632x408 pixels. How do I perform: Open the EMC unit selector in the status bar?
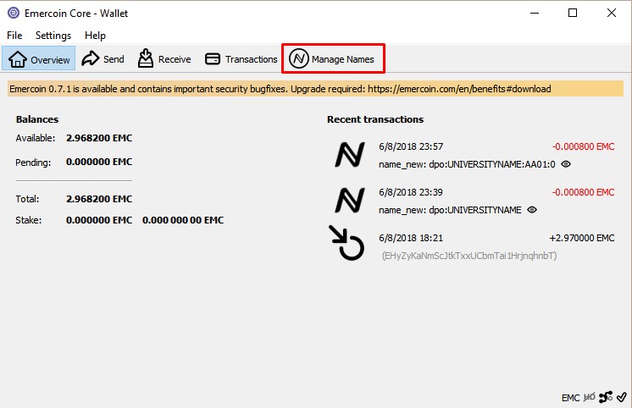570,398
